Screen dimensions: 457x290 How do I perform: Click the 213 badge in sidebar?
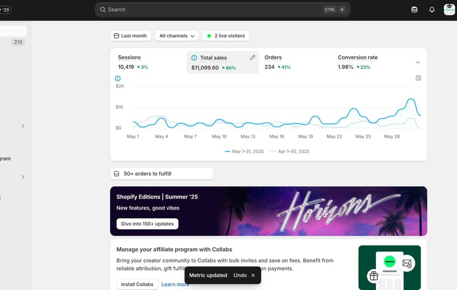coord(18,42)
